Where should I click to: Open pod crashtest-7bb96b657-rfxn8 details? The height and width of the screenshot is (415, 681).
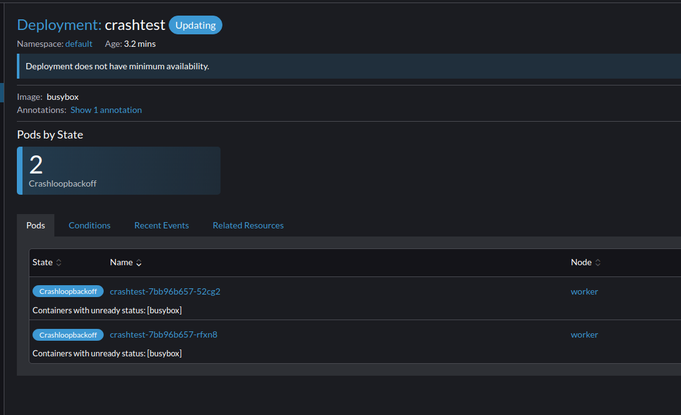coord(164,334)
